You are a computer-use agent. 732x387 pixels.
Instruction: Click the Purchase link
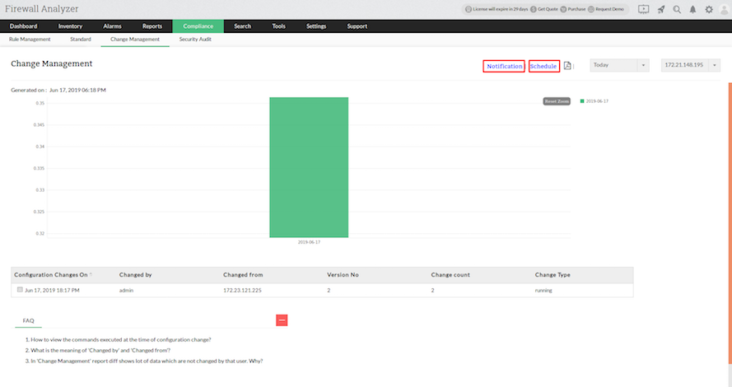click(574, 9)
